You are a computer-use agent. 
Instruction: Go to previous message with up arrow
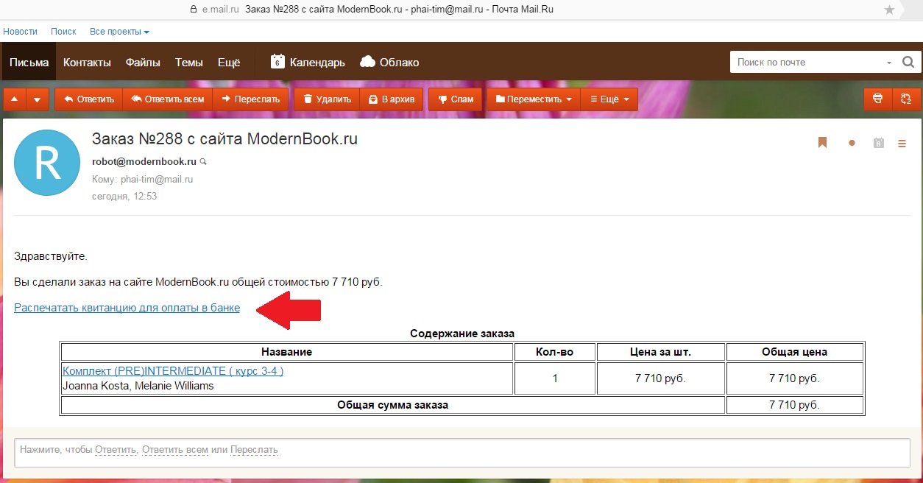pyautogui.click(x=14, y=99)
